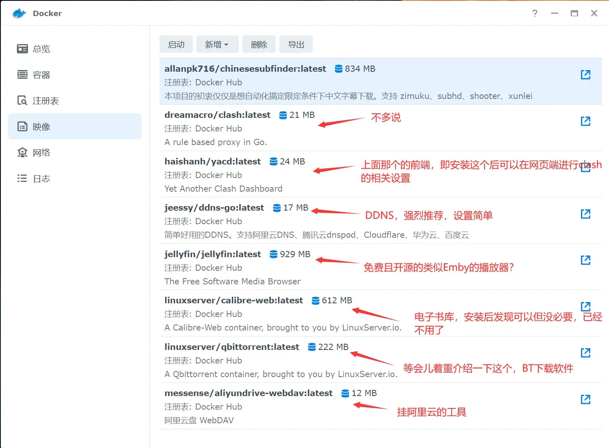Image resolution: width=609 pixels, height=448 pixels.
Task: Click the 导出 export button
Action: coord(296,44)
